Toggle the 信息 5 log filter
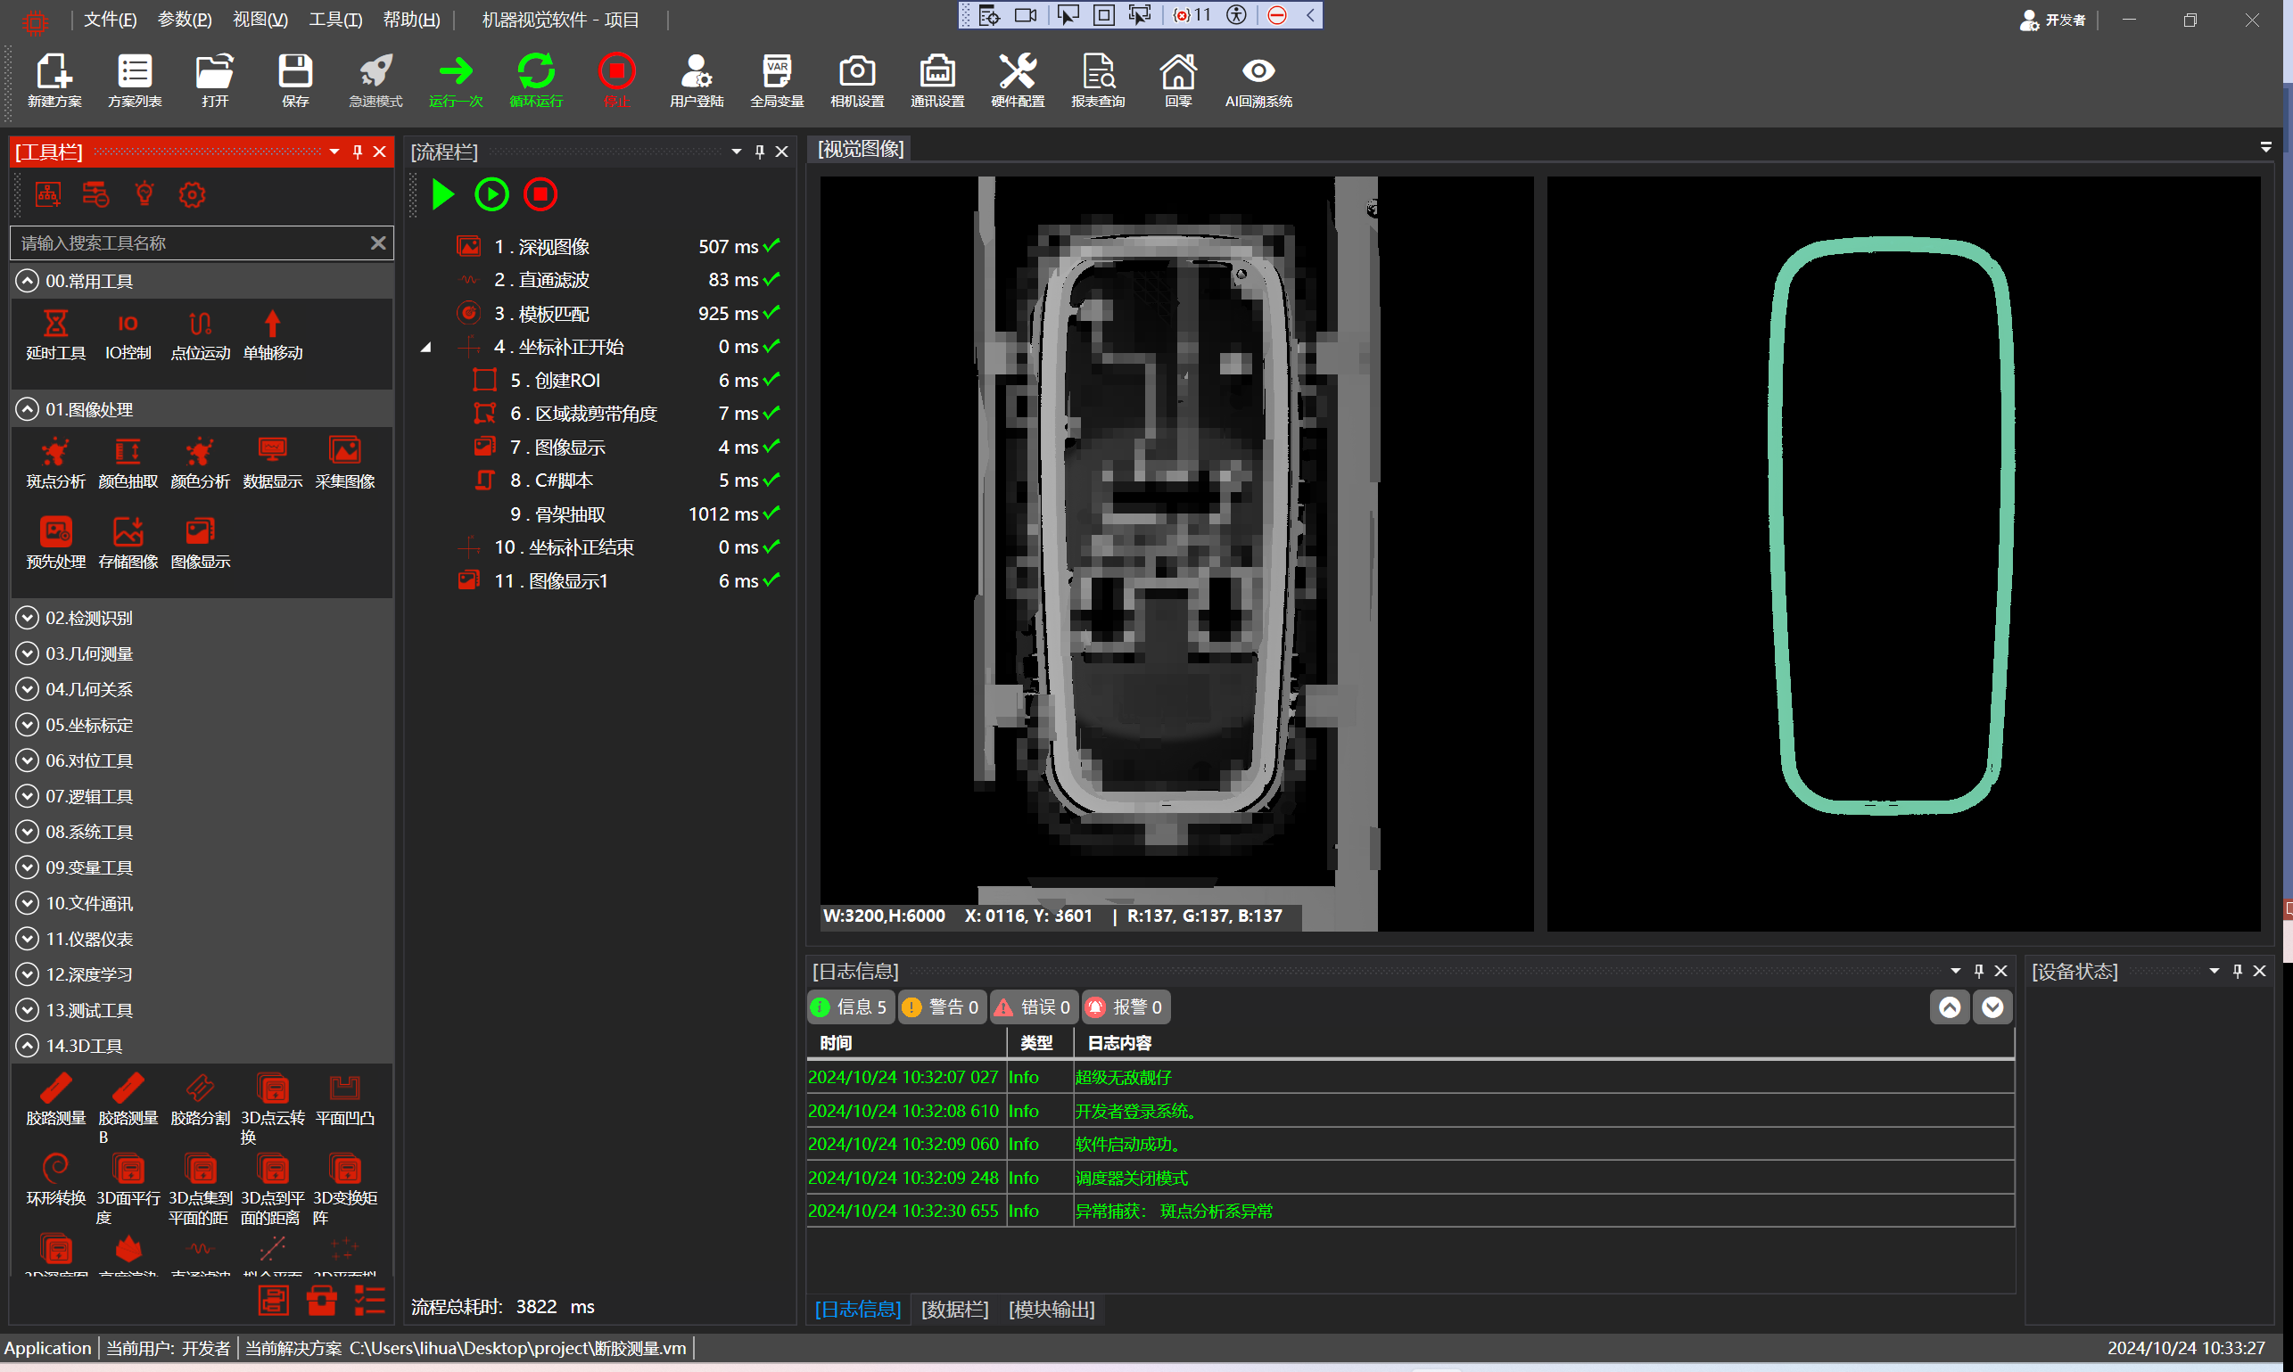 [x=850, y=1006]
